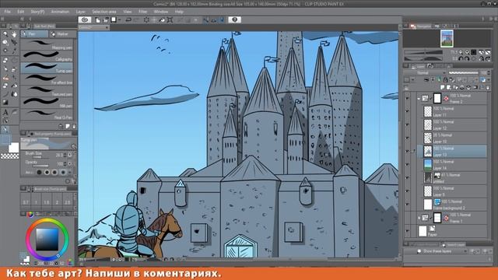Select the Pen sub tool tab
The width and height of the screenshot is (498, 280).
point(34,34)
